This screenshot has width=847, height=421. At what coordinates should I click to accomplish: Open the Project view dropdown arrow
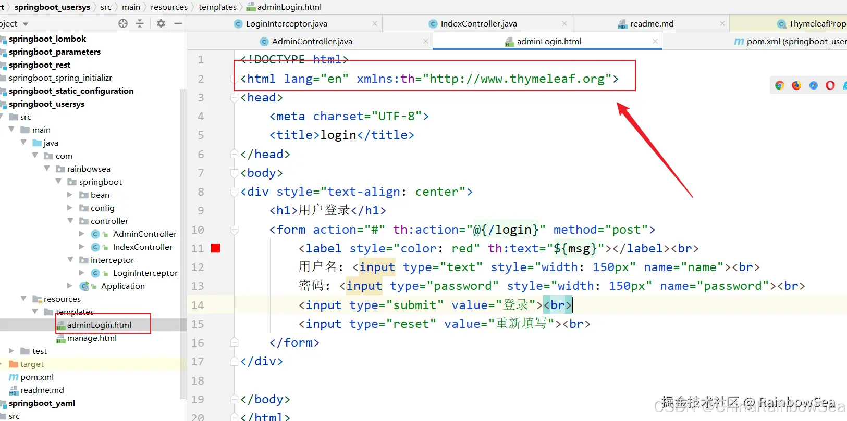pos(26,24)
